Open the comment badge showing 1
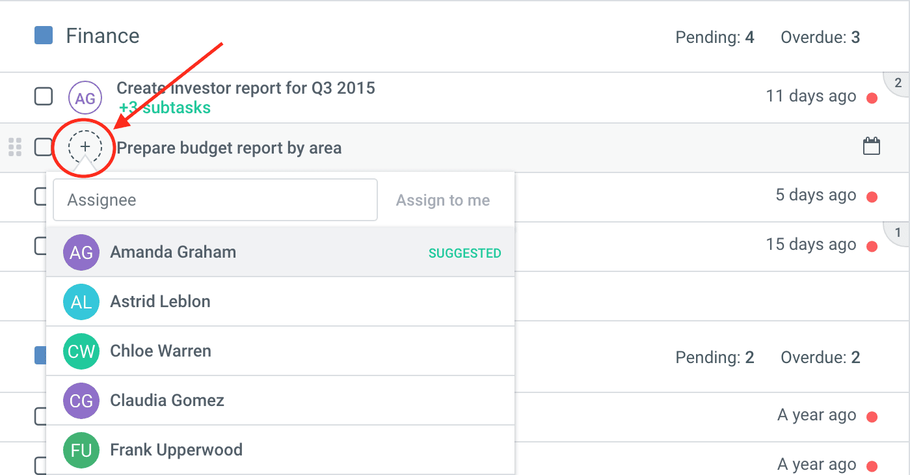The height and width of the screenshot is (475, 910). (x=897, y=233)
